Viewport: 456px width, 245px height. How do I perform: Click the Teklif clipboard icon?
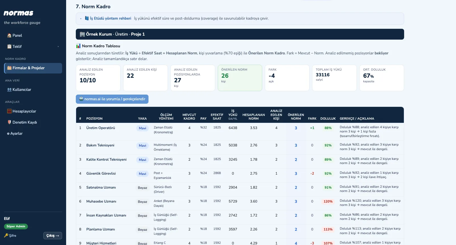coord(9,46)
